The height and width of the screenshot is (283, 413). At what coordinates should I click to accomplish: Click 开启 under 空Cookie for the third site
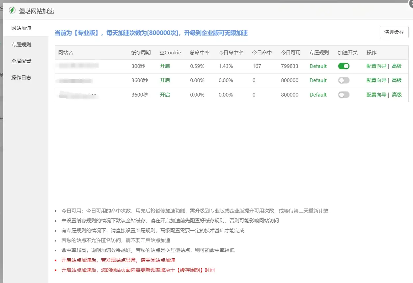165,95
